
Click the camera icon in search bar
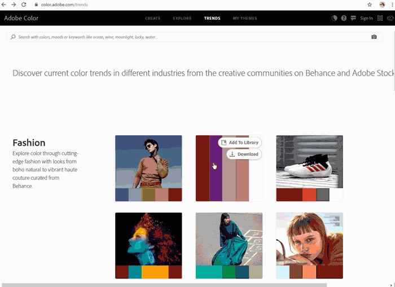pos(374,37)
